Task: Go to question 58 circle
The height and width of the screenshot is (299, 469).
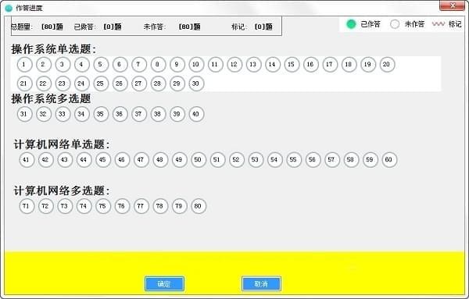Action: pyautogui.click(x=351, y=160)
